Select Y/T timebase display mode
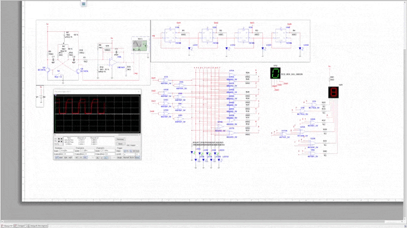This screenshot has width=407, height=228. click(56, 157)
